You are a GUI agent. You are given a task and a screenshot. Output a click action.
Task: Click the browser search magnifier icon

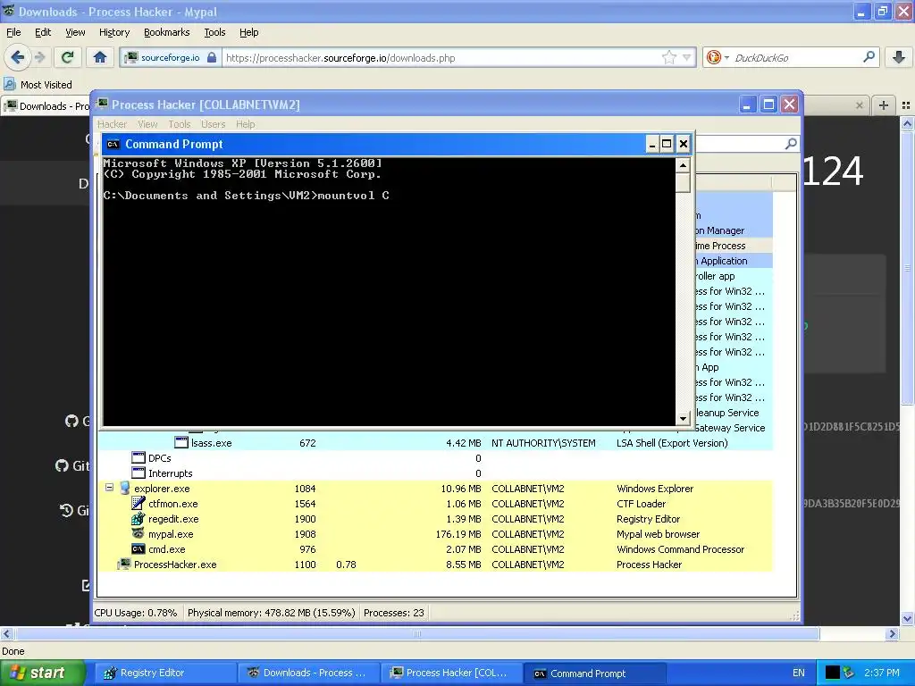[869, 56]
